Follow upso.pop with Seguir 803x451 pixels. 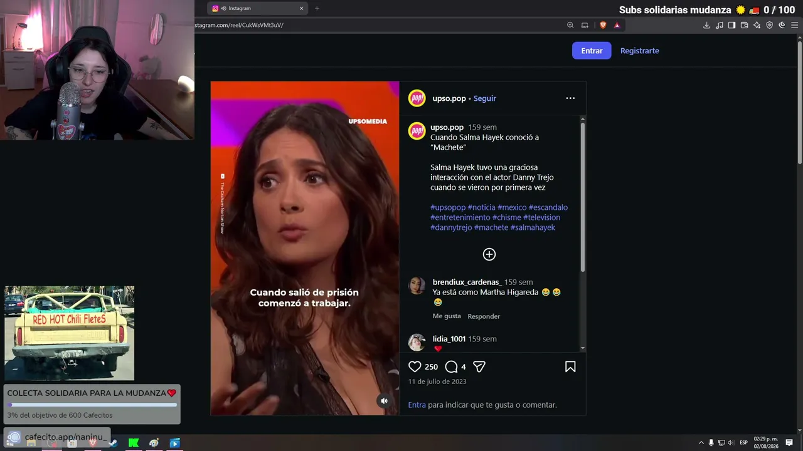485,98
